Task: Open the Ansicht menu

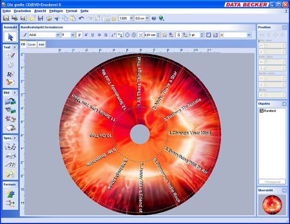Action: [40, 11]
